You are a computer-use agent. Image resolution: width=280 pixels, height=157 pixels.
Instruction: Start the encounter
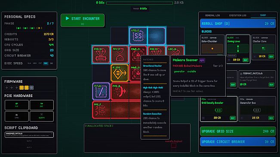(x=83, y=20)
